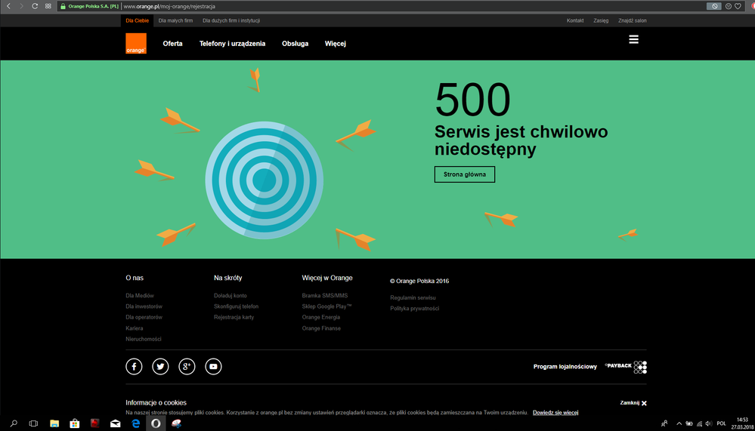Expand the Oferta navigation menu
The image size is (755, 431).
coord(172,44)
